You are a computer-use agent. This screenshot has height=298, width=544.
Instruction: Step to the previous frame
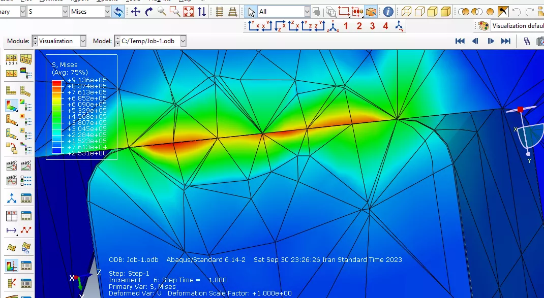point(475,41)
